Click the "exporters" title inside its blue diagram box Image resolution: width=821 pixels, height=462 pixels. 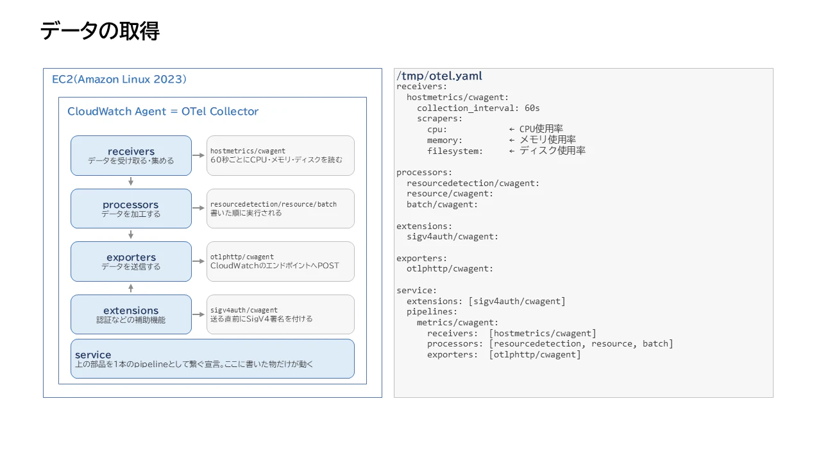pyautogui.click(x=131, y=257)
